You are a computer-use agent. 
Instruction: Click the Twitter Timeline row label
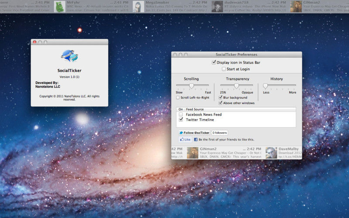pos(200,119)
